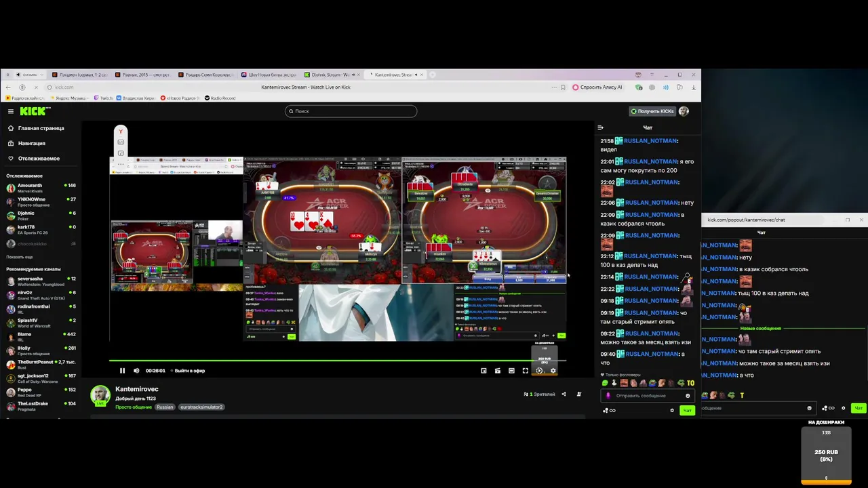868x488 pixels.
Task: Expand followed list with Показать еще
Action: click(19, 257)
